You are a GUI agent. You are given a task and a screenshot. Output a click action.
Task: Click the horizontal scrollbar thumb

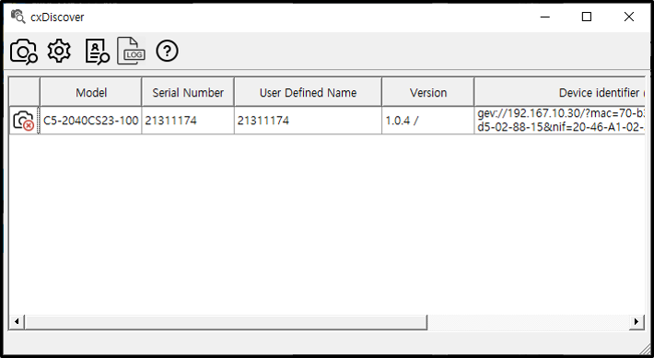click(x=226, y=321)
